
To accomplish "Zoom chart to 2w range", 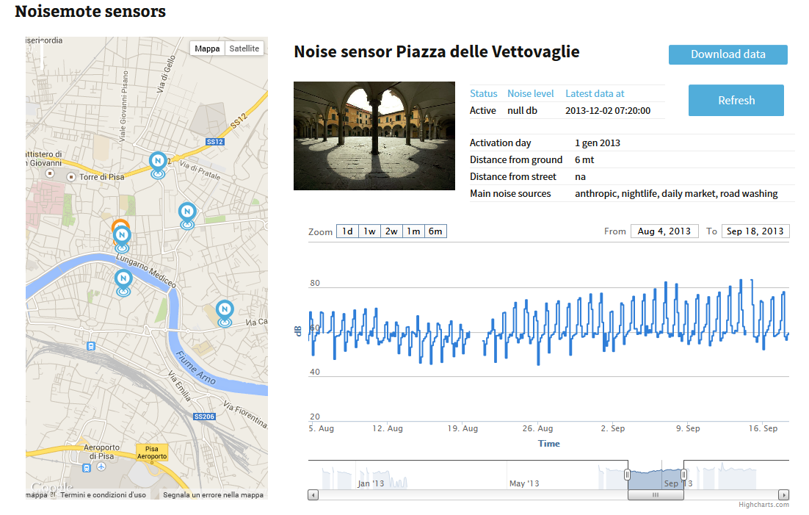I will [x=391, y=231].
